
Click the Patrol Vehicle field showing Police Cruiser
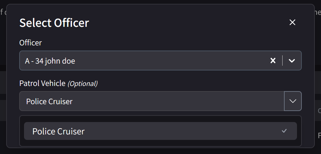click(x=49, y=101)
